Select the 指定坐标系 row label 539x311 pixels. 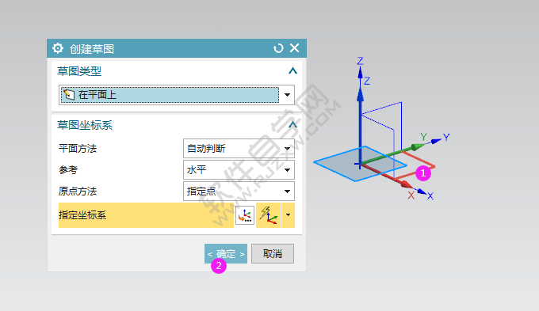(82, 215)
